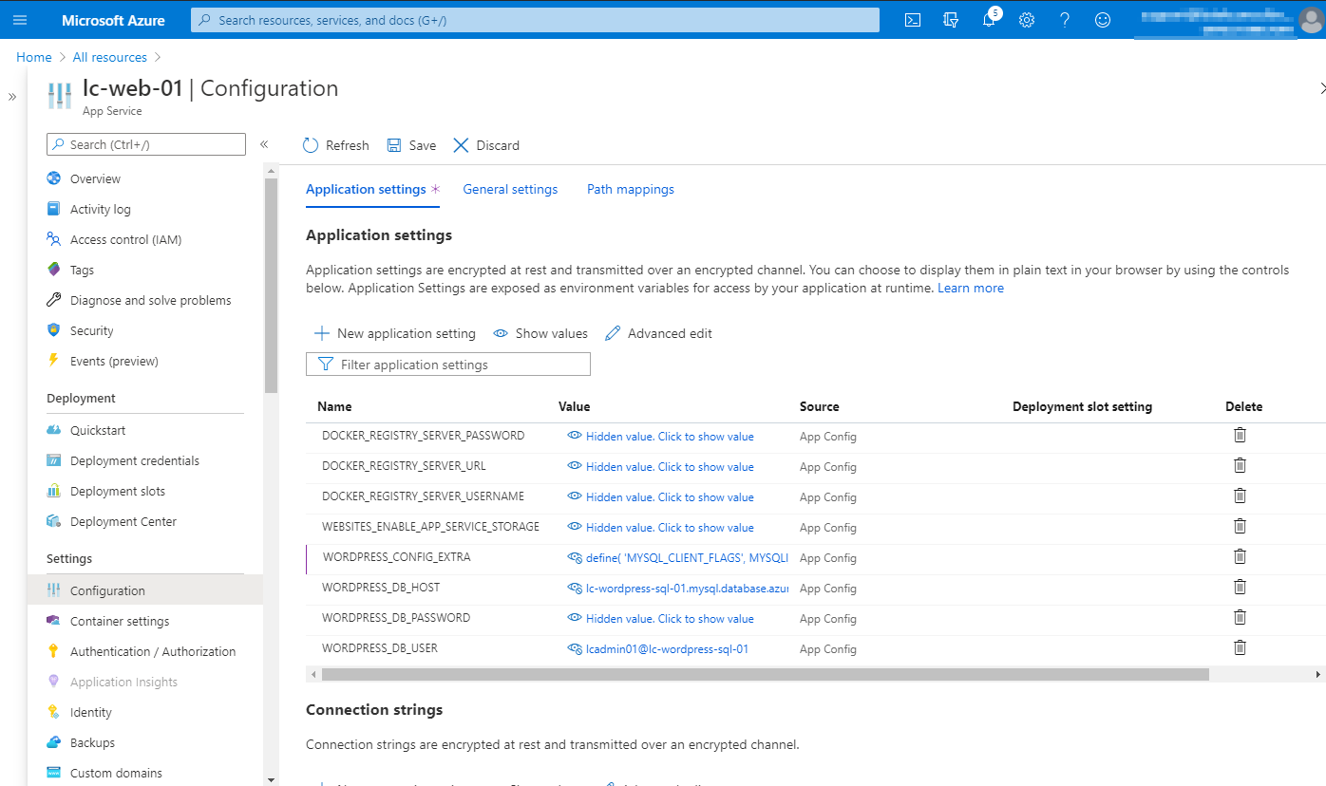
Task: Delete the WORDPRESS_DB_USER setting via trash icon
Action: coord(1240,646)
